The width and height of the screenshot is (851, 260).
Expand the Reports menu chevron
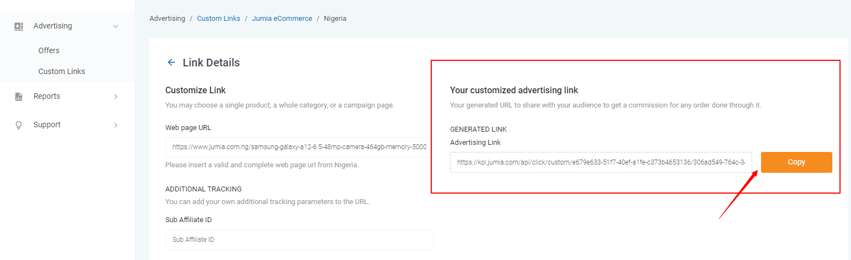115,97
